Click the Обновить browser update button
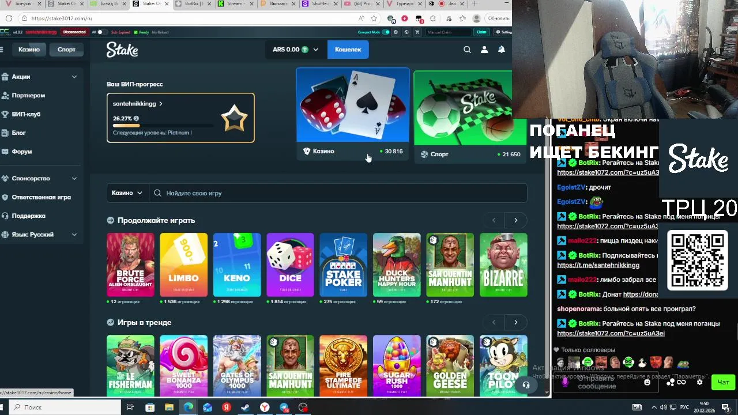The image size is (738, 415). coord(498,18)
